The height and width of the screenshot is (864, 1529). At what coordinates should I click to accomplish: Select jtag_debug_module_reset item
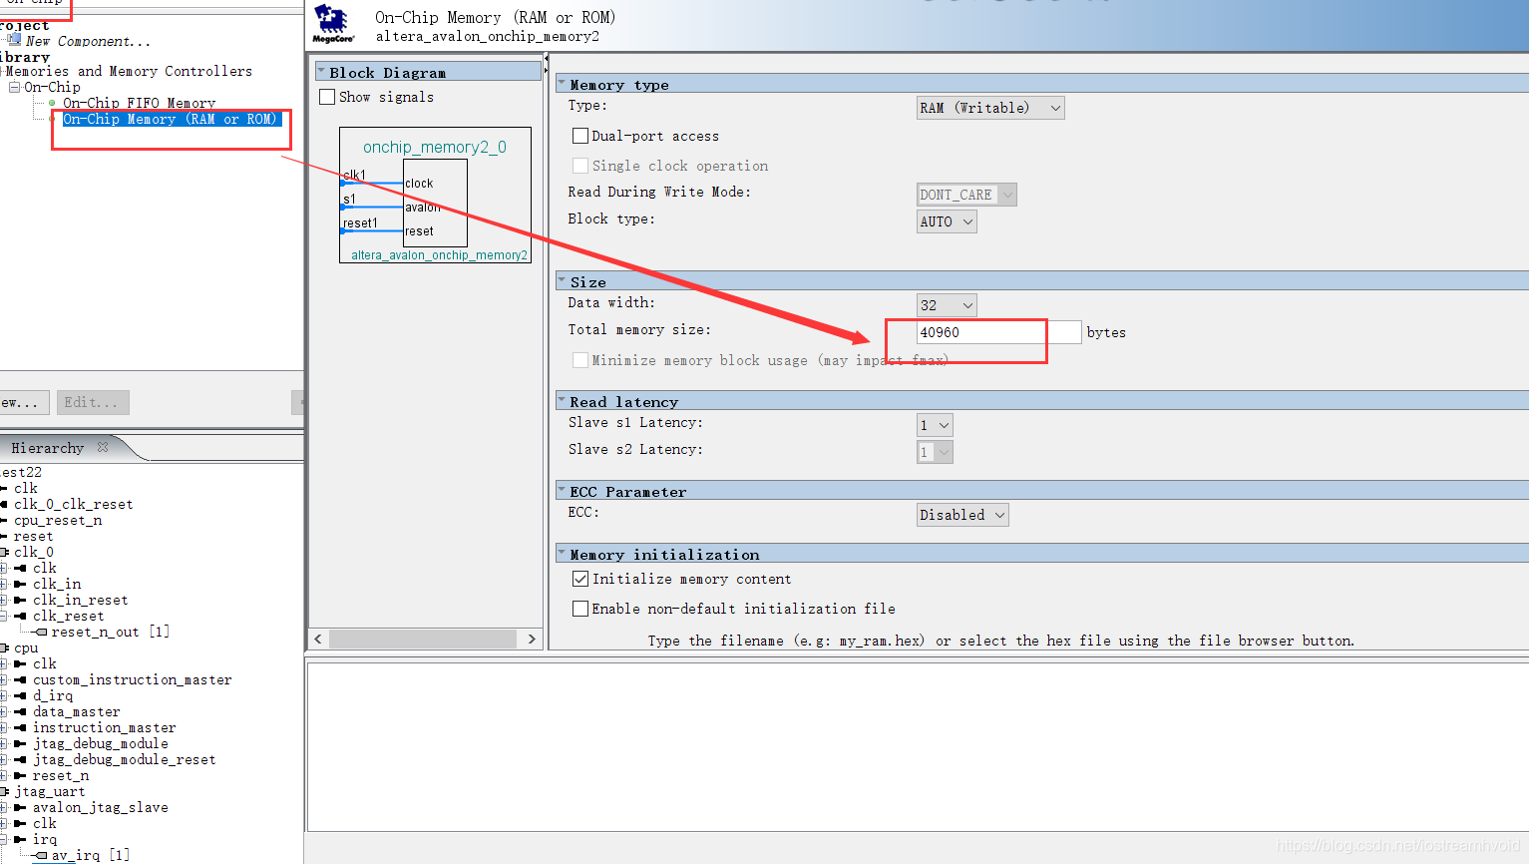pyautogui.click(x=124, y=759)
